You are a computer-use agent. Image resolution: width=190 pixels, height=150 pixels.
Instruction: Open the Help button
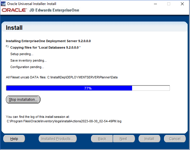coord(14,139)
